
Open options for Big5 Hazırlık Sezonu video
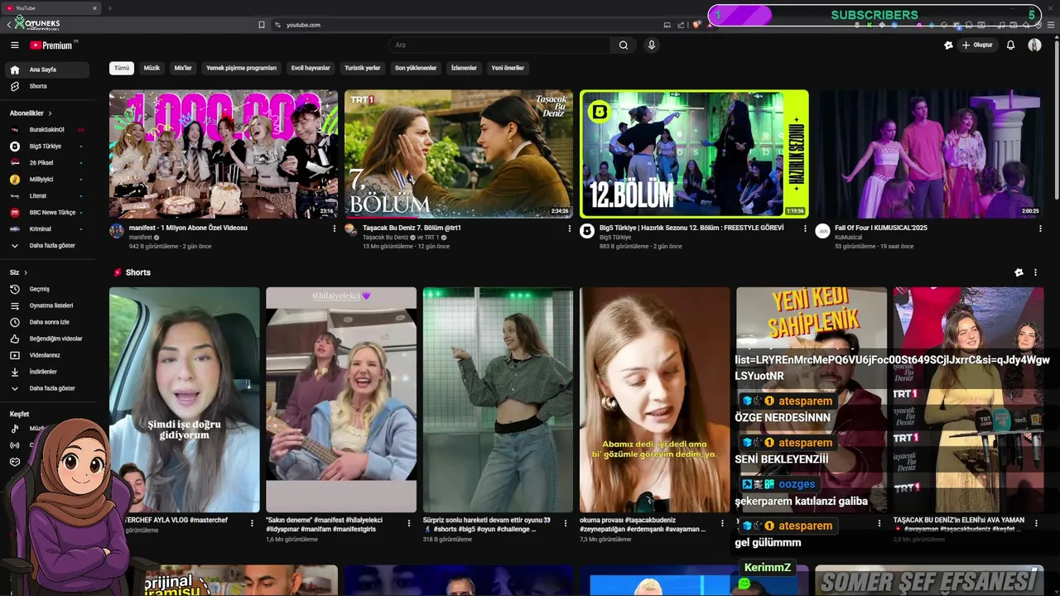[x=805, y=228]
